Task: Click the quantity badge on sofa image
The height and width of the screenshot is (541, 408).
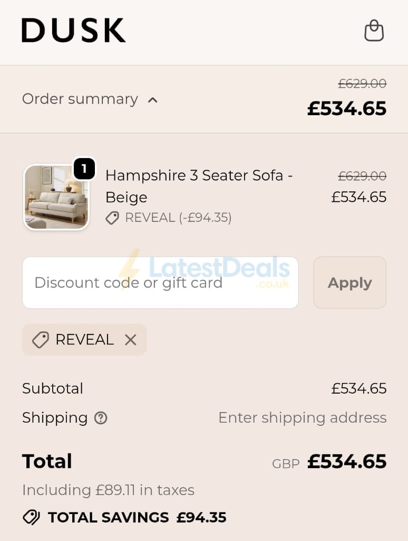Action: coord(84,169)
